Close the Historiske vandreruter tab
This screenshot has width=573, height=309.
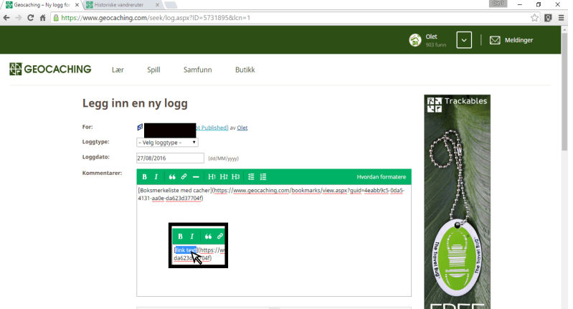(157, 5)
